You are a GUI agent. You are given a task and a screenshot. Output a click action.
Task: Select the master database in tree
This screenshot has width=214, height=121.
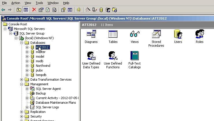click(x=41, y=52)
